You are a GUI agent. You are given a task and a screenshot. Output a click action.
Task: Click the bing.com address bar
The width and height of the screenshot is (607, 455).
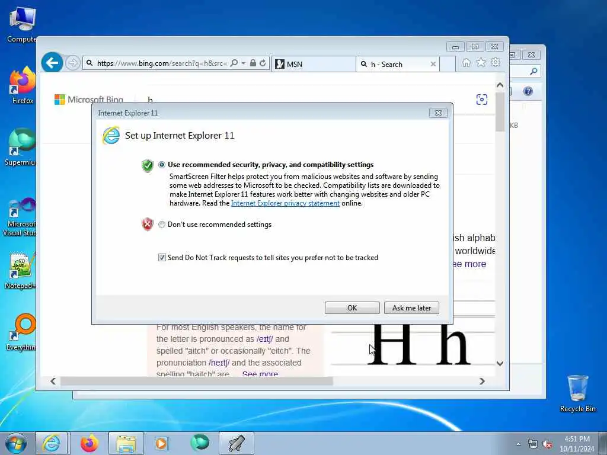click(162, 63)
